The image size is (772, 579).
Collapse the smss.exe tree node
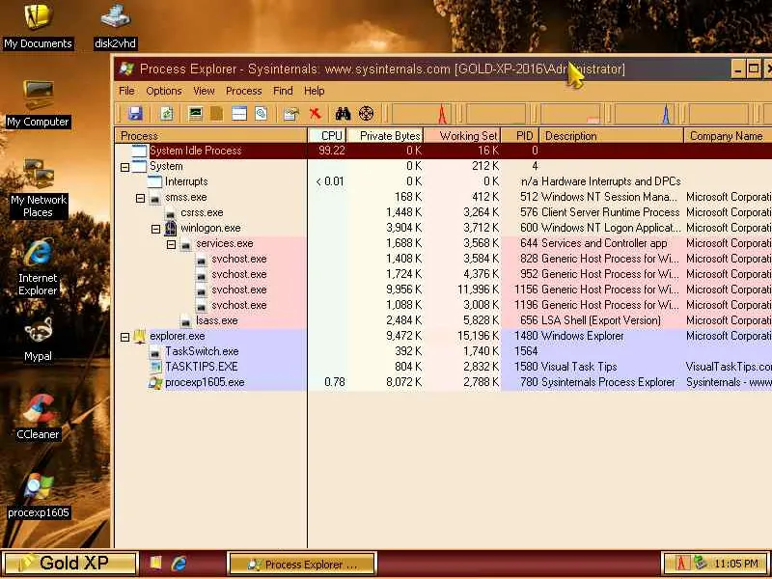(140, 198)
